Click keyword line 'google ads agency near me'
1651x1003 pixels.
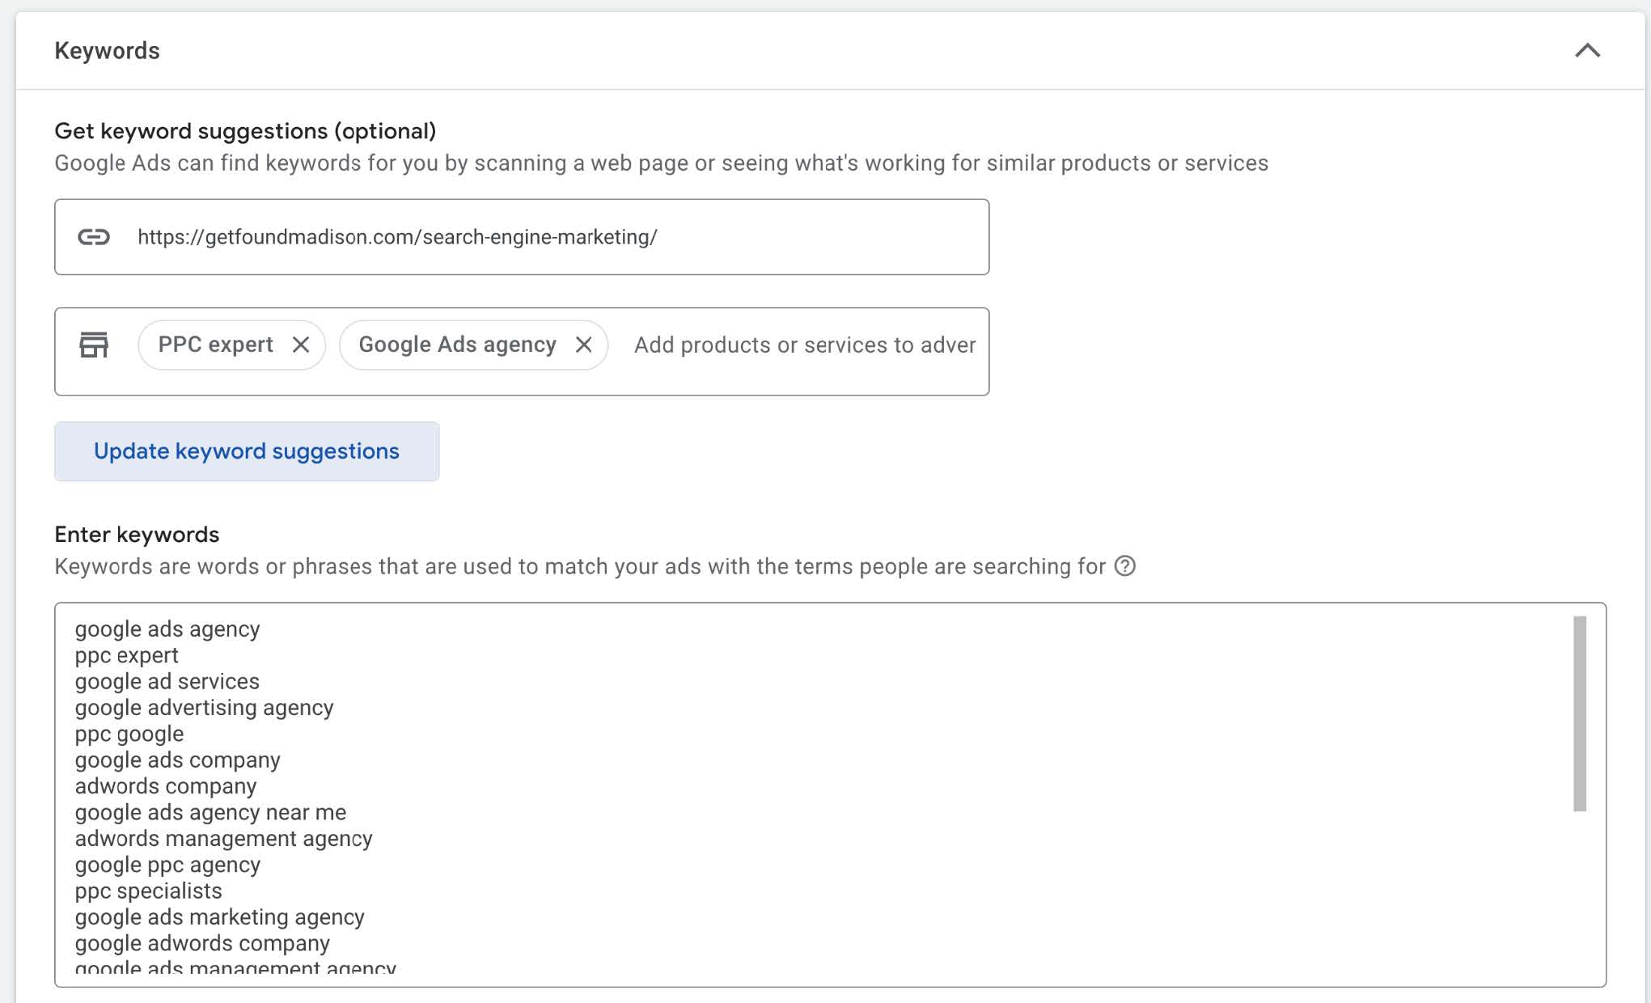pyautogui.click(x=210, y=812)
